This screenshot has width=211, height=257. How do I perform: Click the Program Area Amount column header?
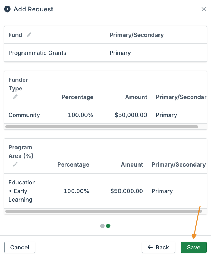click(x=132, y=164)
